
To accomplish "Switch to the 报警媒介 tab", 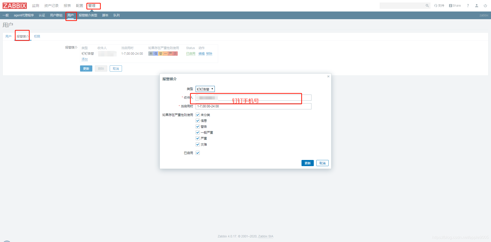I will coord(23,37).
